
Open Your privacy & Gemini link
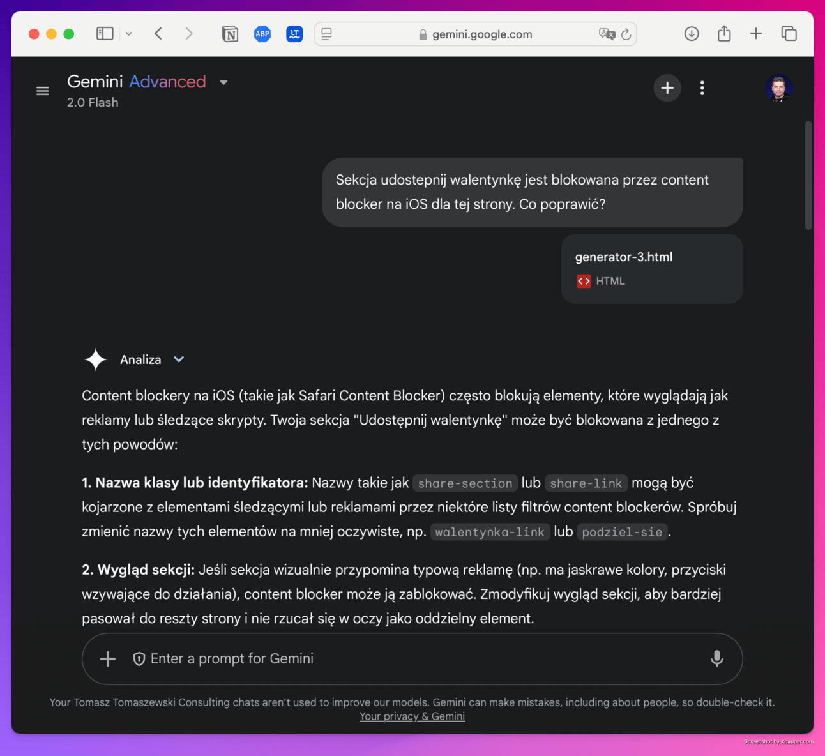[413, 716]
